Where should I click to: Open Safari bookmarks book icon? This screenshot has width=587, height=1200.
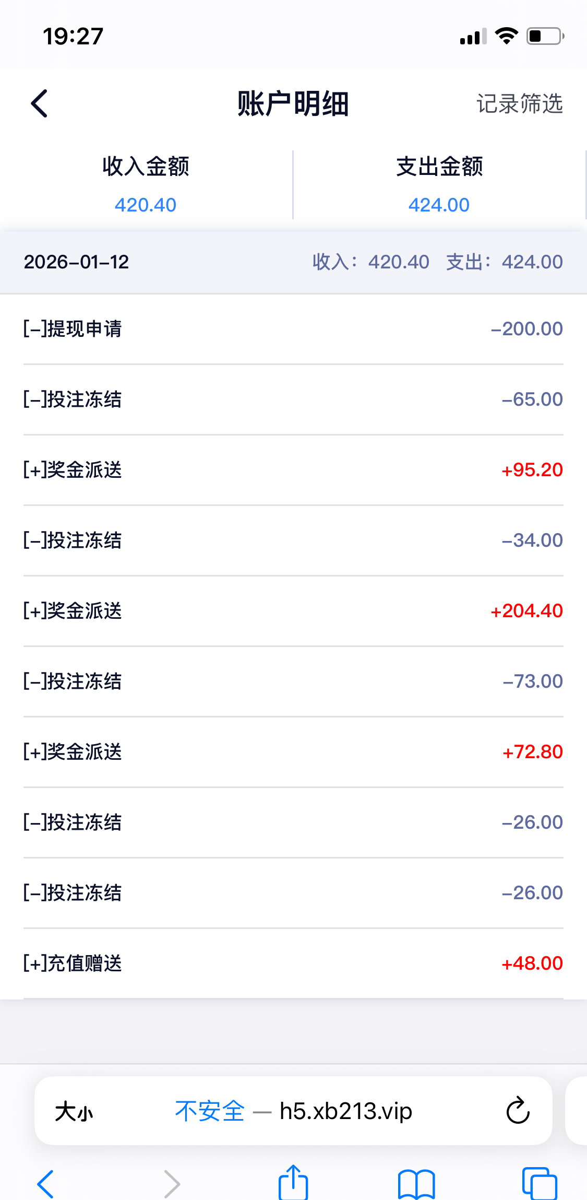(x=416, y=1183)
